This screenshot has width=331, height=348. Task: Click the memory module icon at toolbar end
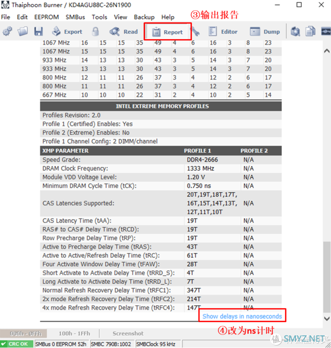326,31
